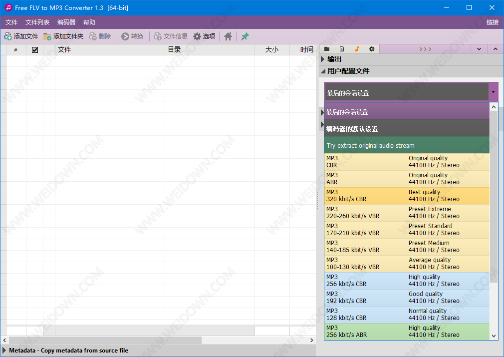Viewport: 504px width, 357px height.
Task: Switch to the gear settings tab in the side panel
Action: tap(372, 49)
